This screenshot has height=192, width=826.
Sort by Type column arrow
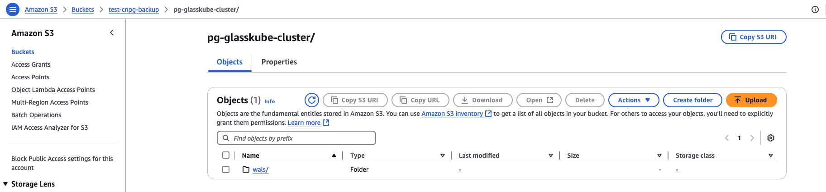[443, 155]
